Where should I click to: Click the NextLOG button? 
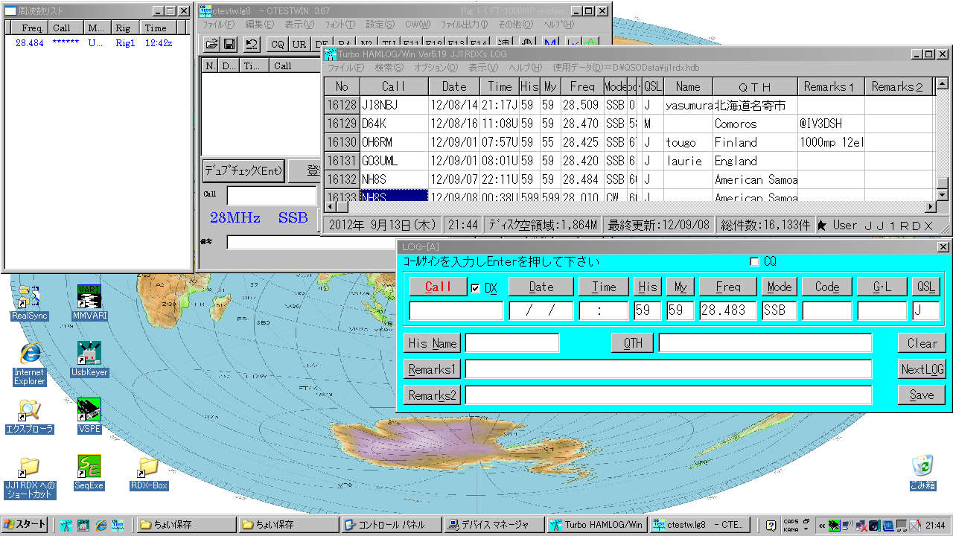(922, 369)
